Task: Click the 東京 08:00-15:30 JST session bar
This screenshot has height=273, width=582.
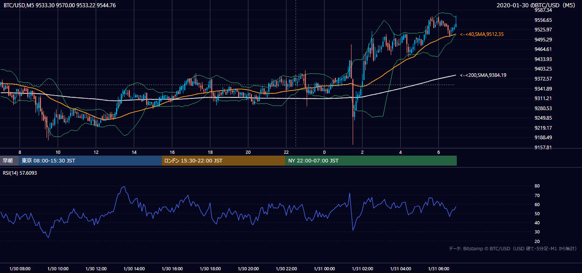Action: [x=90, y=161]
